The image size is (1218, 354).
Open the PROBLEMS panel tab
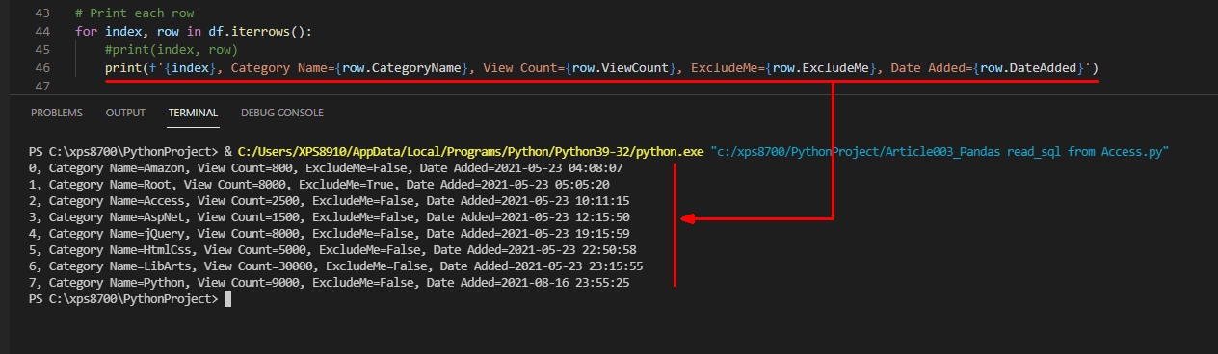[x=57, y=113]
